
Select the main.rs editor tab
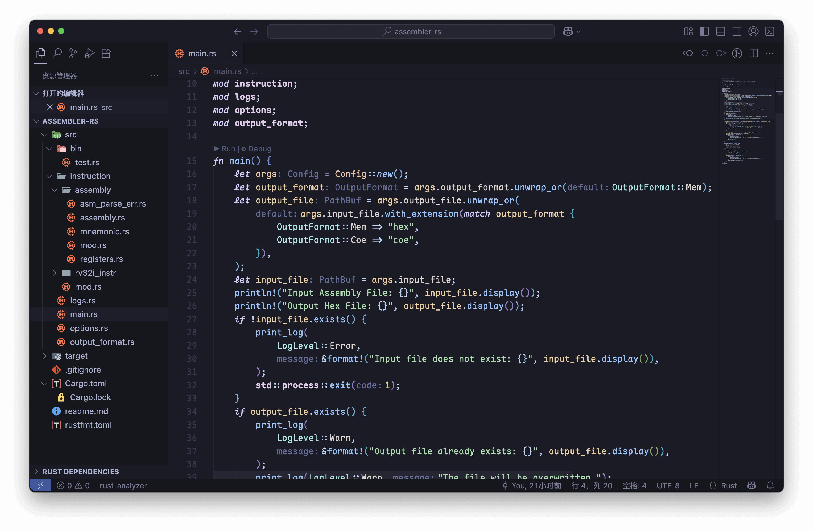point(206,53)
